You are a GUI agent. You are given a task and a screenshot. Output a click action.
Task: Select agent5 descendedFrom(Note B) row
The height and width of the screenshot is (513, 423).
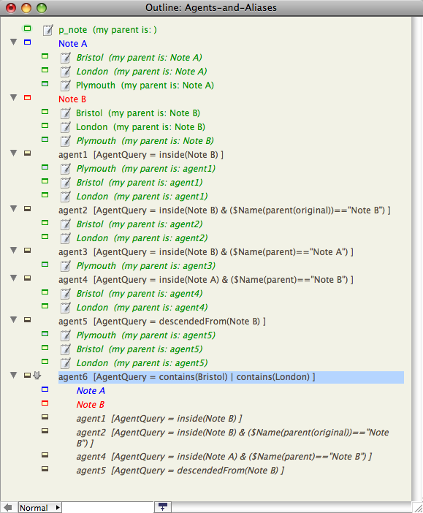pyautogui.click(x=162, y=322)
